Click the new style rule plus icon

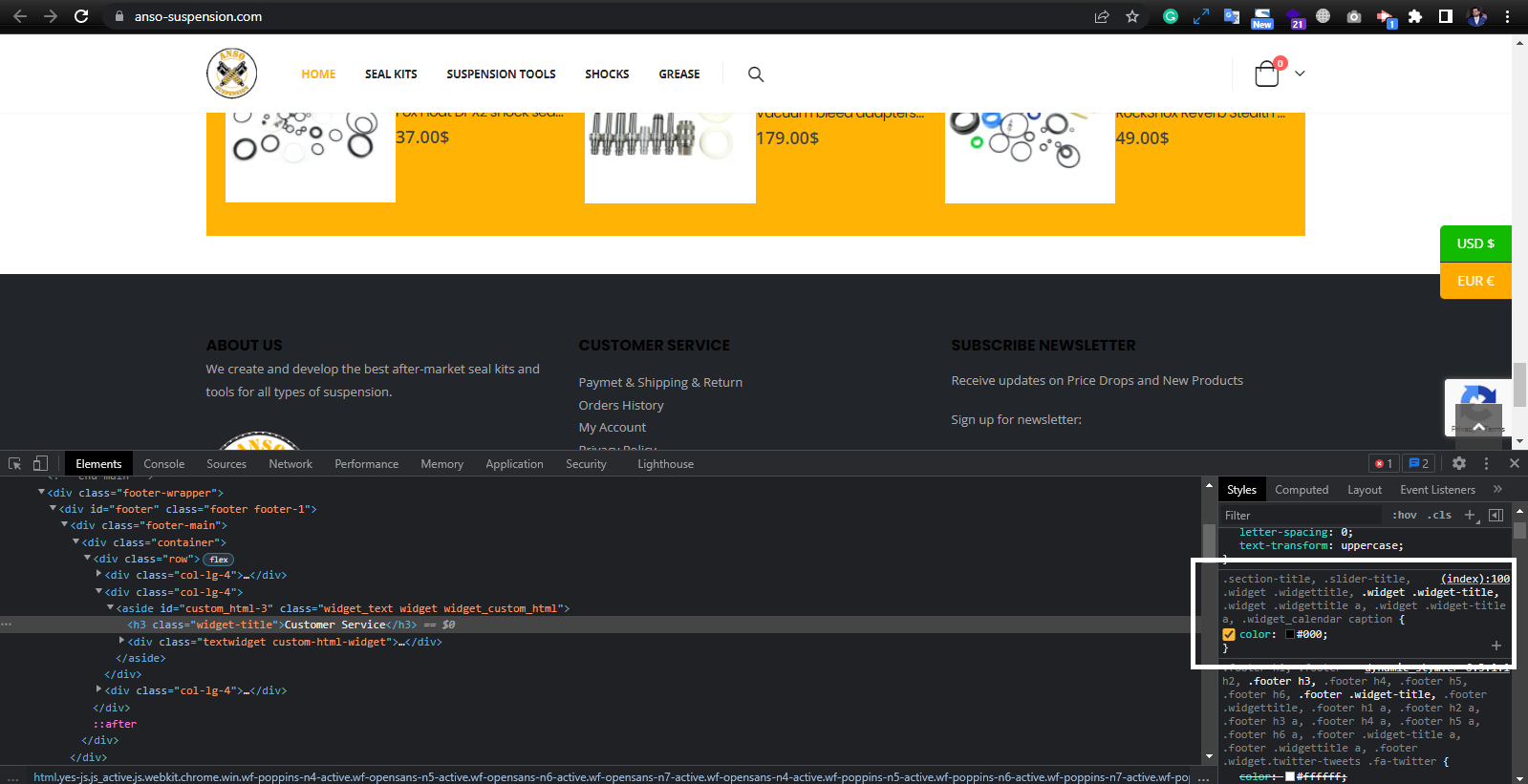tap(1471, 515)
